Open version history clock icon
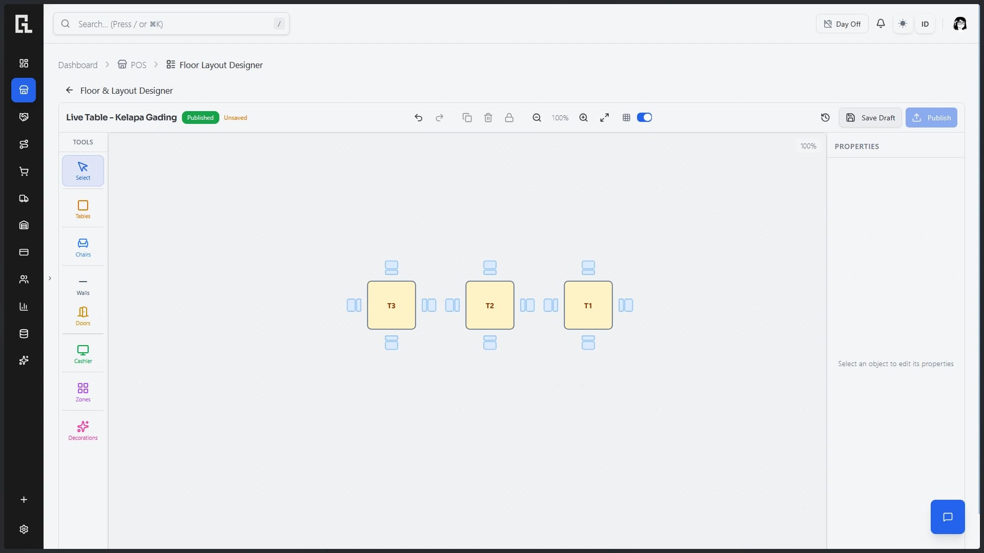Viewport: 984px width, 553px height. 825,118
